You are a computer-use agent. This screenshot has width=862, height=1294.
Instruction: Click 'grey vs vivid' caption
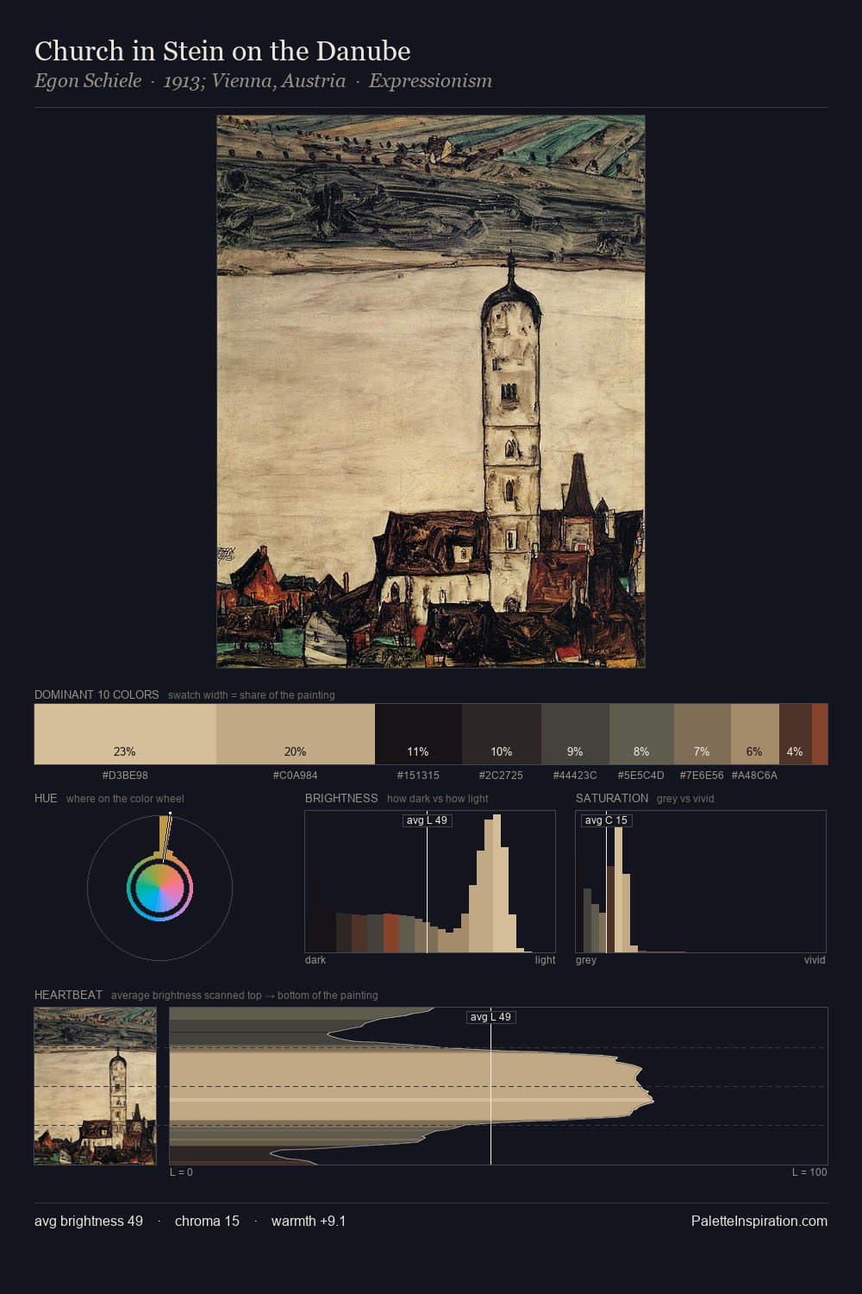[x=685, y=799]
